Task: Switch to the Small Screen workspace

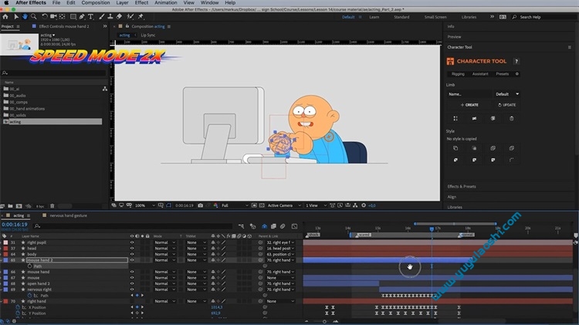Action: pyautogui.click(x=435, y=17)
